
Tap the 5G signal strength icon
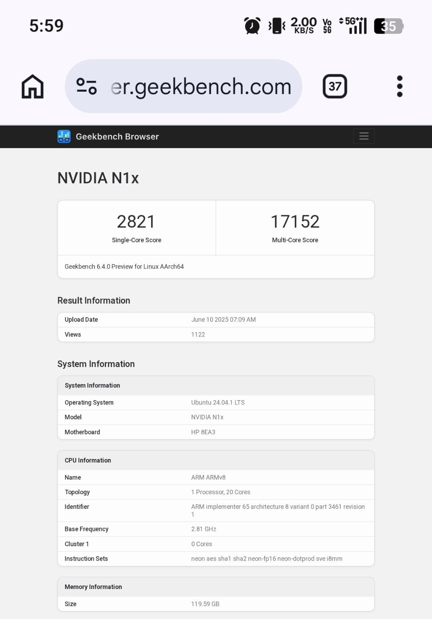tap(353, 26)
